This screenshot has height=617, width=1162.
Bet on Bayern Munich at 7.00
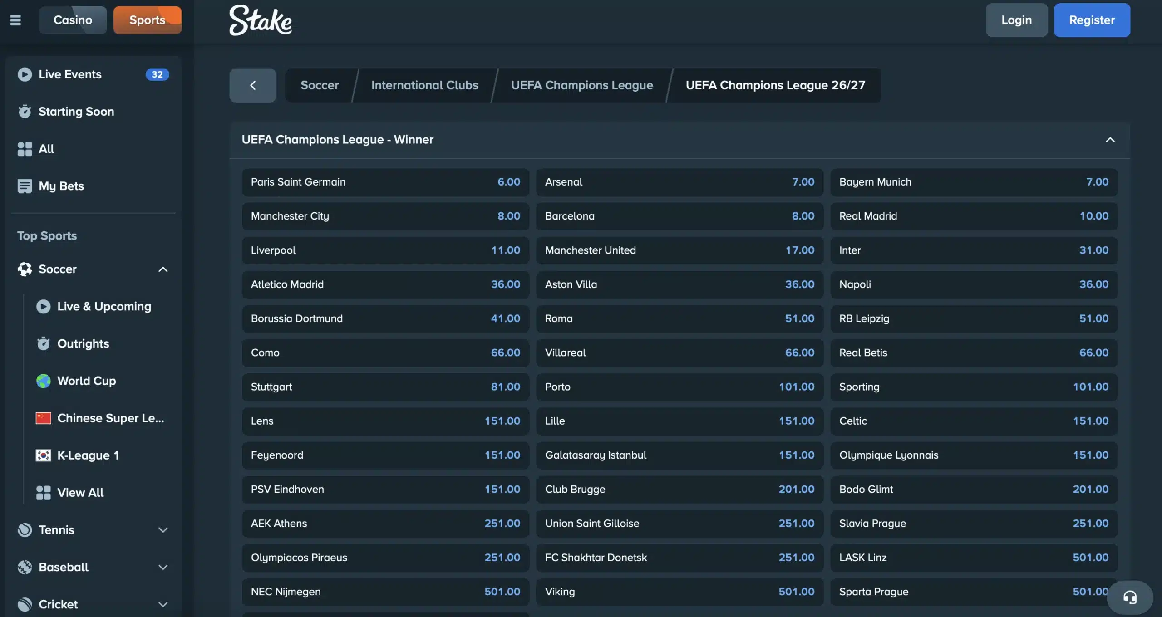(x=974, y=182)
